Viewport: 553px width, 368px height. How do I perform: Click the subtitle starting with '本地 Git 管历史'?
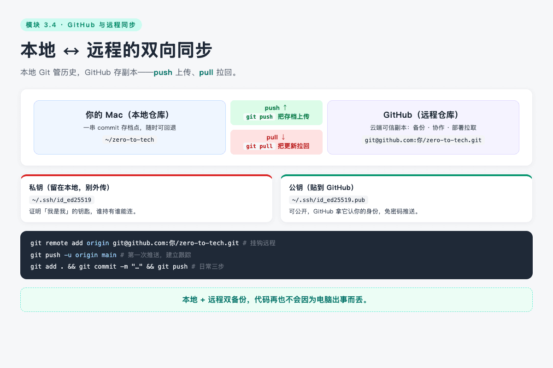(129, 72)
